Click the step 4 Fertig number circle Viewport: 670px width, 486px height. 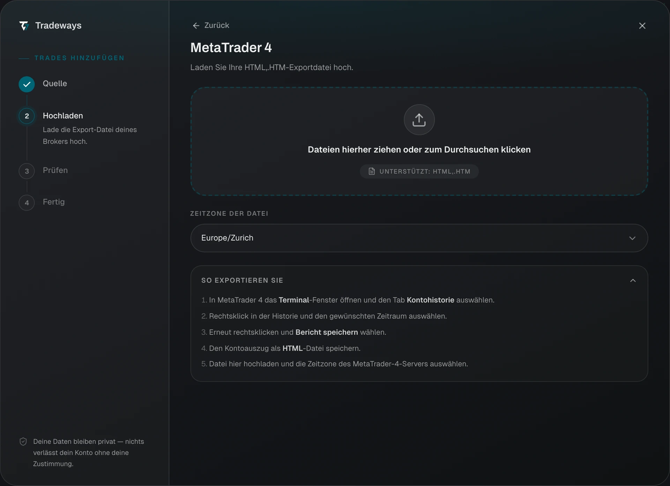click(x=27, y=203)
